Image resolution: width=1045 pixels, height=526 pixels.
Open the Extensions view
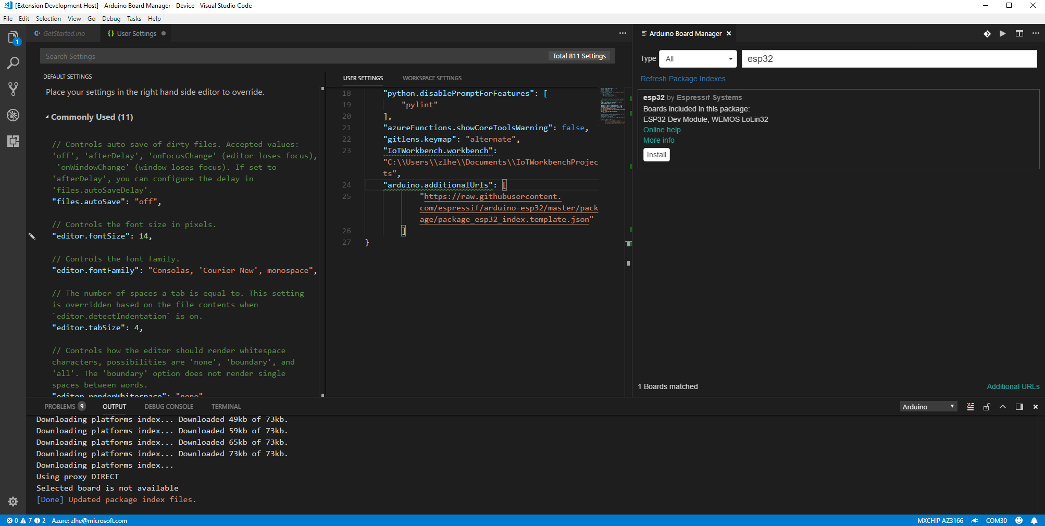click(x=13, y=141)
